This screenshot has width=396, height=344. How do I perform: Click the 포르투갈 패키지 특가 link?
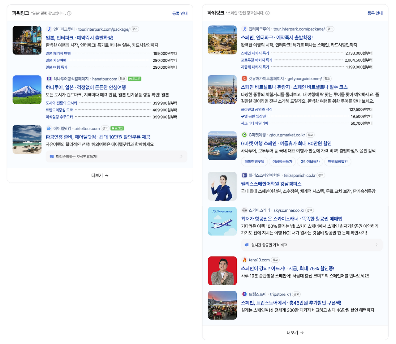pos(257,60)
